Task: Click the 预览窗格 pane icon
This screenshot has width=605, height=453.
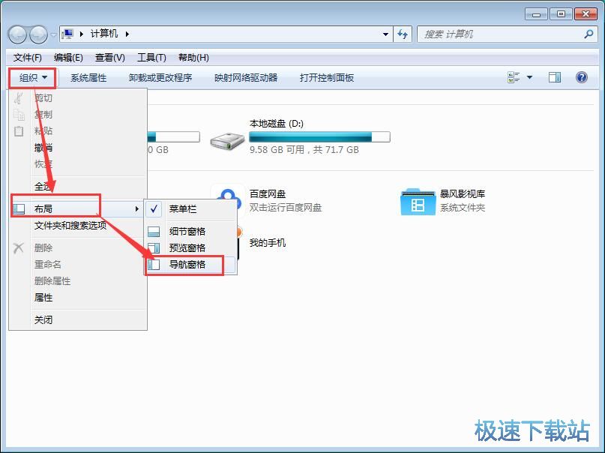Action: [x=154, y=248]
